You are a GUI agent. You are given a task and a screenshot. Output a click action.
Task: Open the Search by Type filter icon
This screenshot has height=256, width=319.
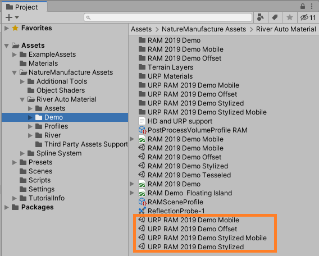[260, 17]
